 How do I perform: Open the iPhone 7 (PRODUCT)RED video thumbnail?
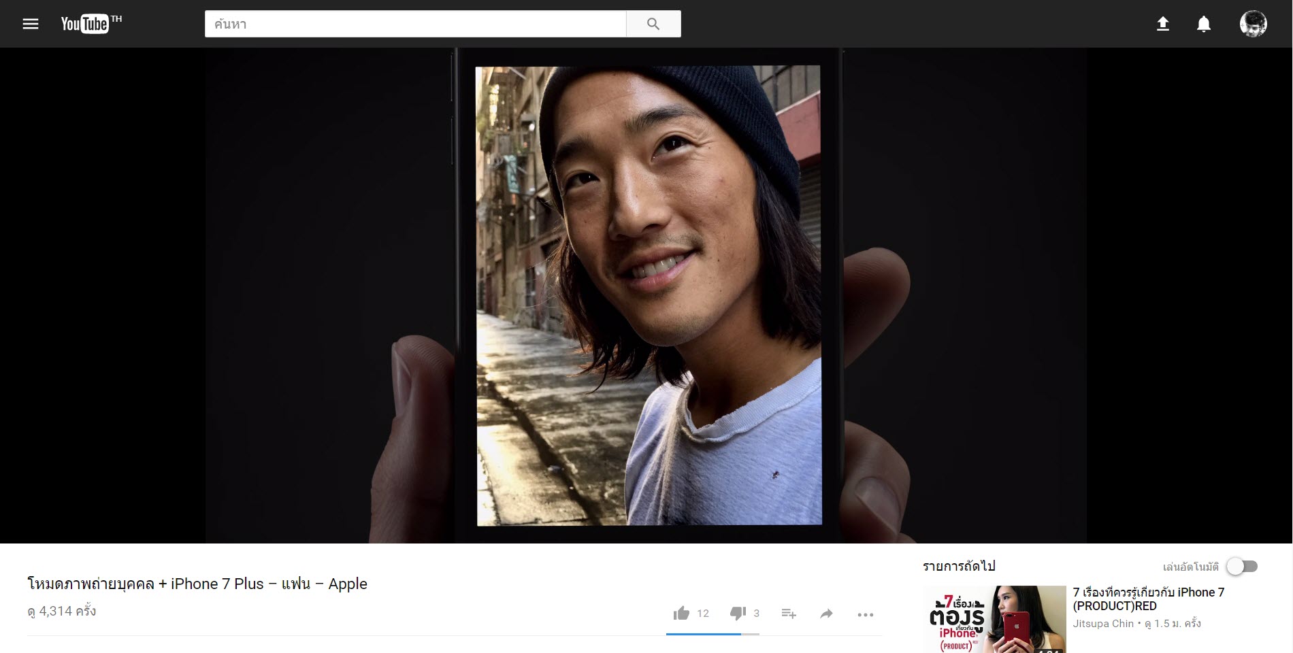click(x=994, y=619)
